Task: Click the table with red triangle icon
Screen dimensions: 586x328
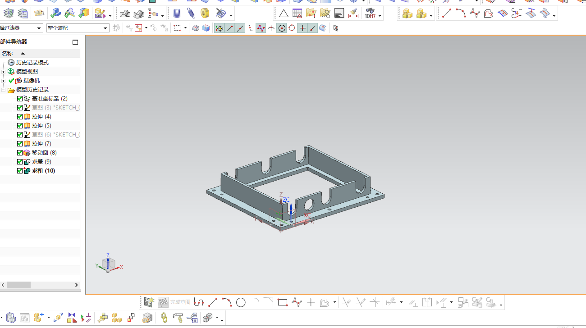Action: click(x=298, y=14)
